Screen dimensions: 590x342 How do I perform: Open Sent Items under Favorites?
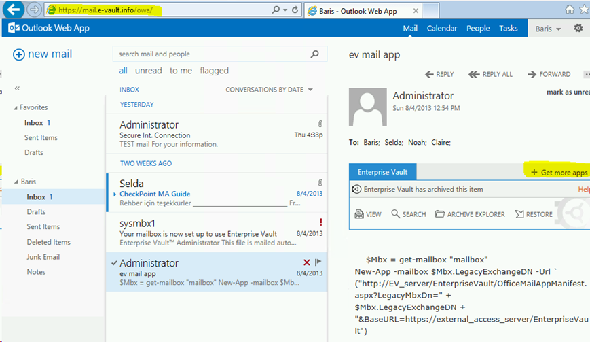coord(41,138)
